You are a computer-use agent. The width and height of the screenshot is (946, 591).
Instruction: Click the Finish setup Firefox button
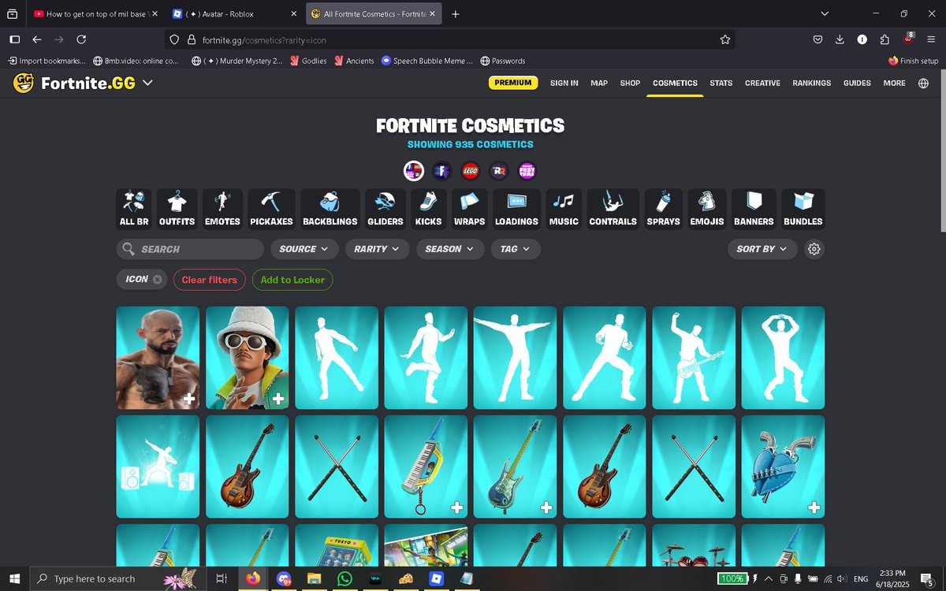pos(913,61)
